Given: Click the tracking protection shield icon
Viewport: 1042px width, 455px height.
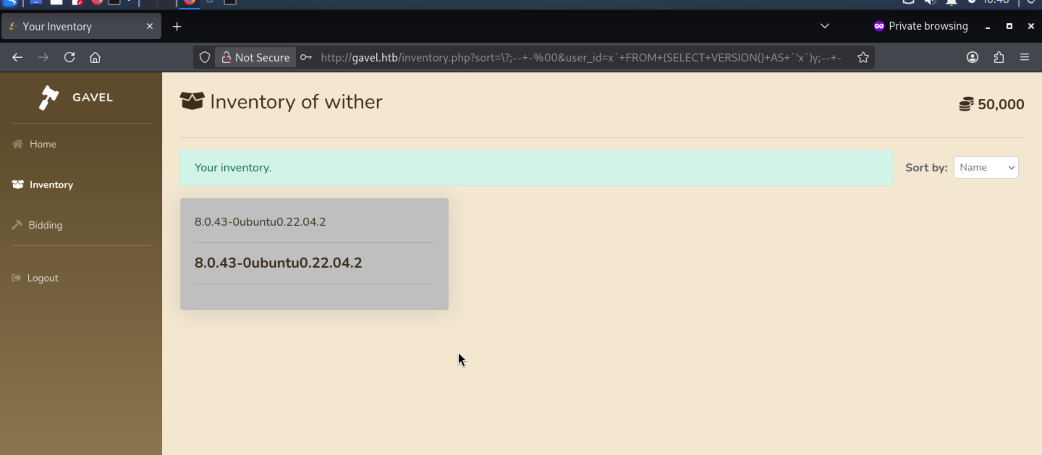Looking at the screenshot, I should (205, 58).
